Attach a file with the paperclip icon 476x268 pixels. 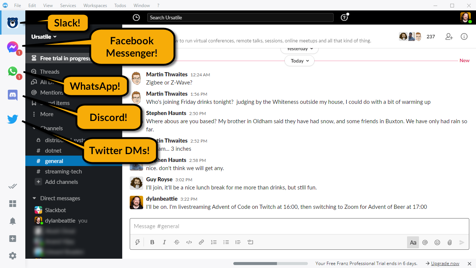[x=450, y=242]
